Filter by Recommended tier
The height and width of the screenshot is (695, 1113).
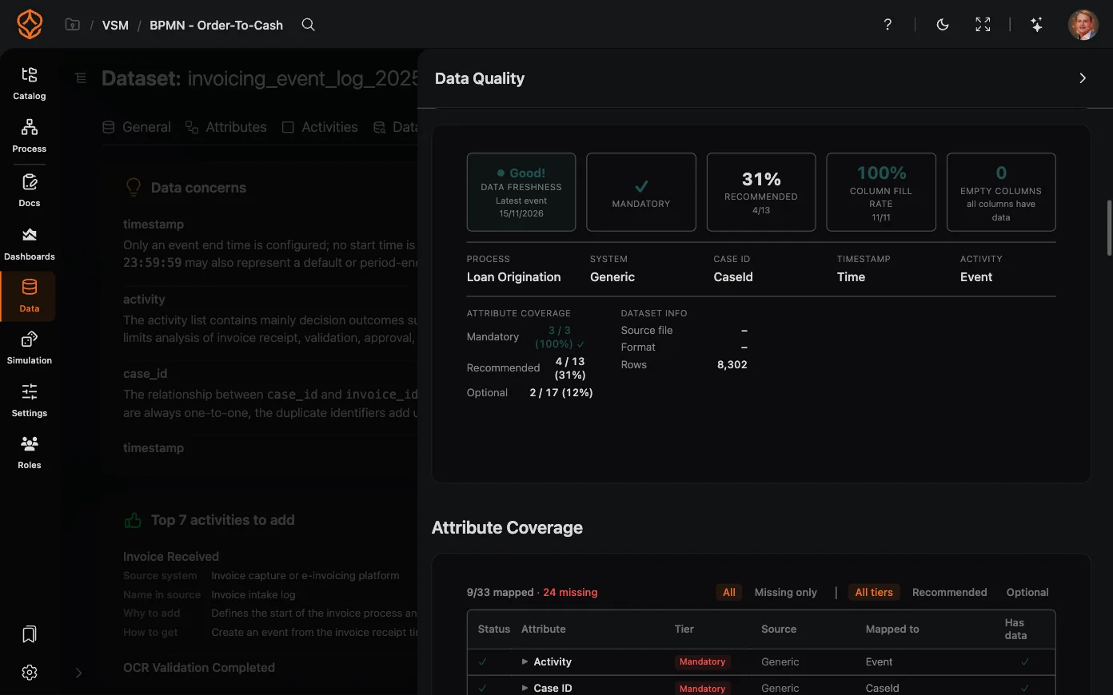coord(950,592)
